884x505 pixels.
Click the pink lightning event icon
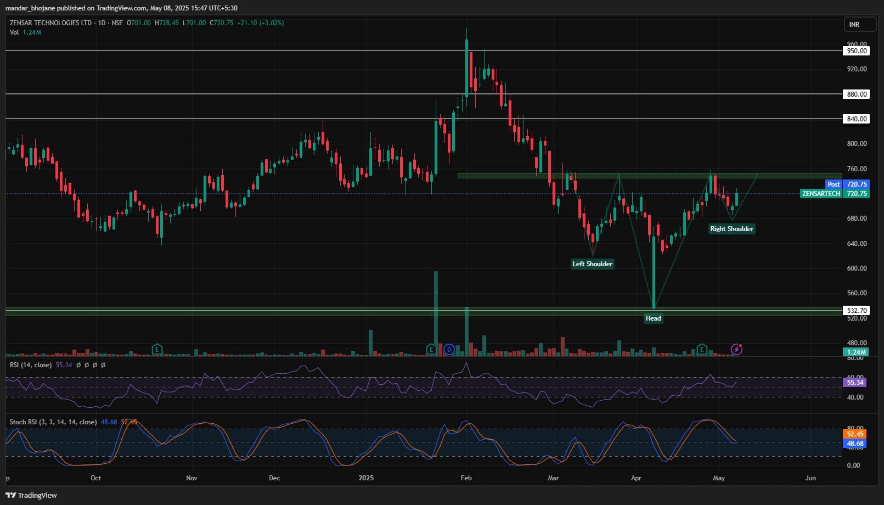tap(736, 349)
